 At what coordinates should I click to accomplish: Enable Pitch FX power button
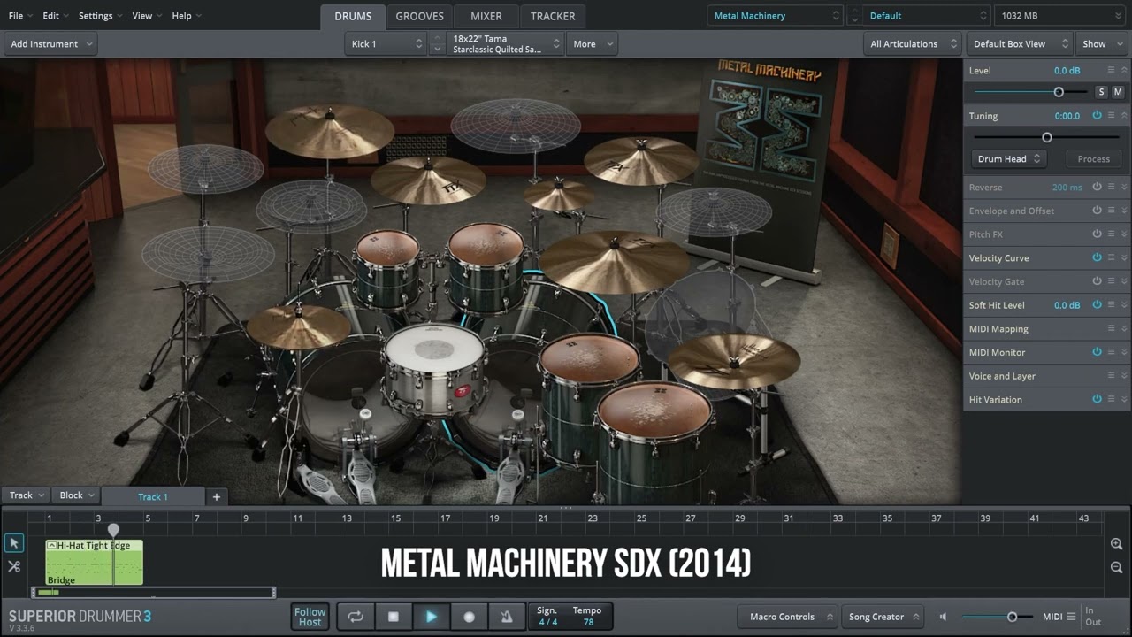(1097, 234)
